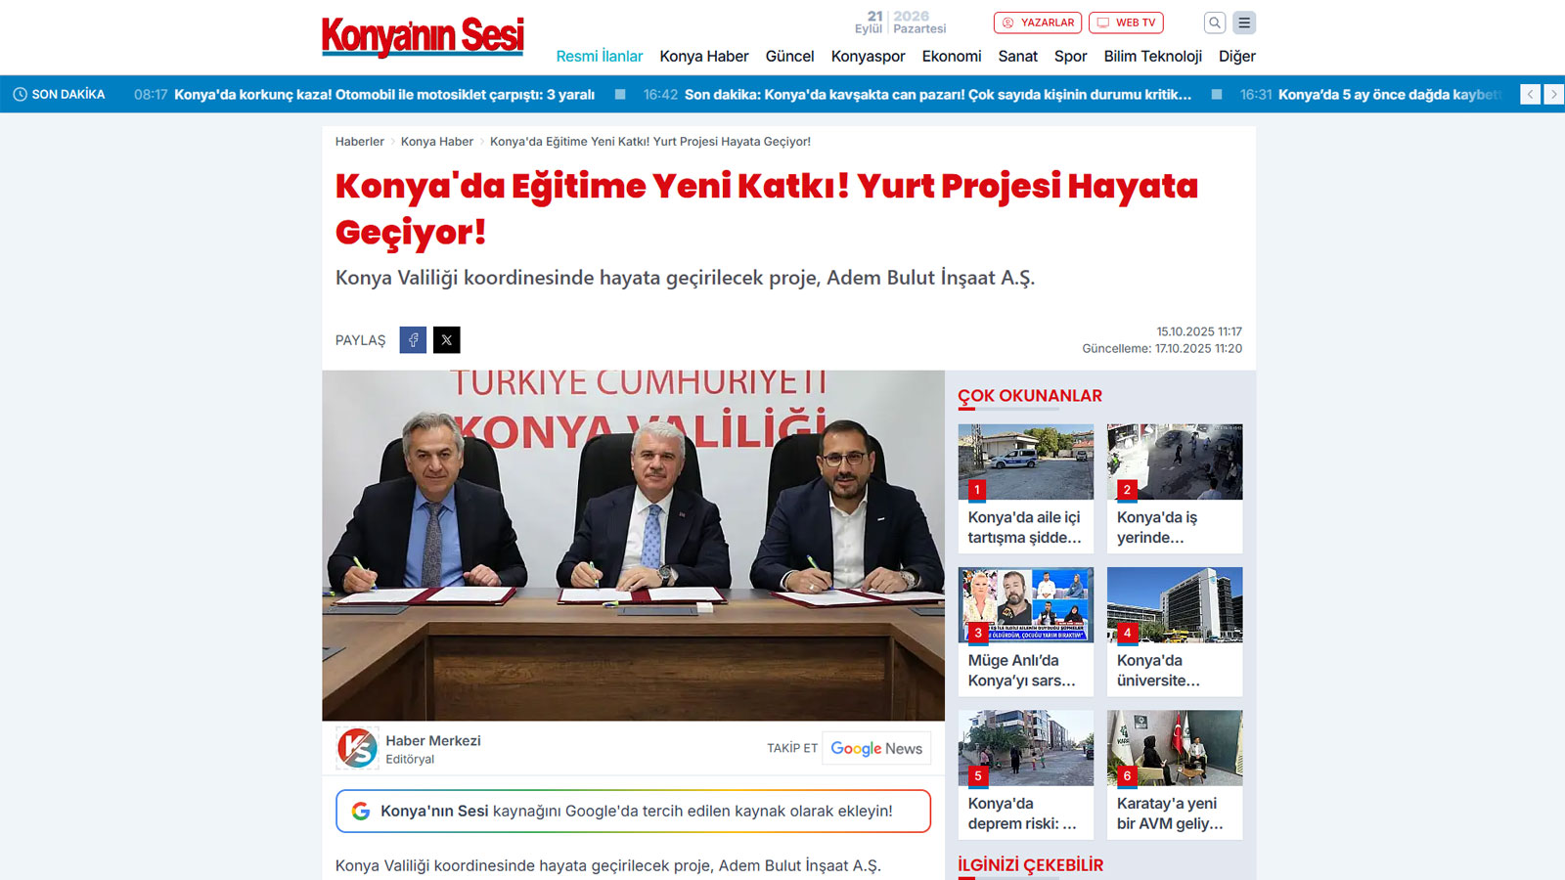Click the Son Dakika clock icon
Viewport: 1565px width, 880px height.
point(20,95)
